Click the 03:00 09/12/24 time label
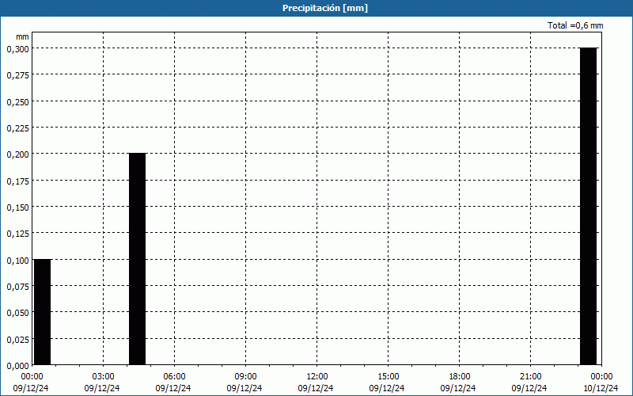Viewport: 633px width, 396px height. click(x=102, y=383)
